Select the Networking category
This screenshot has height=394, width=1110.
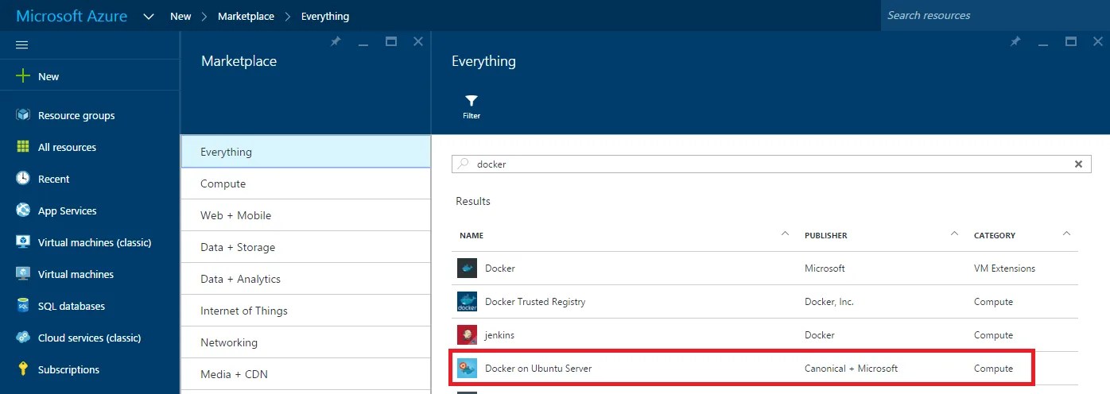click(x=305, y=342)
